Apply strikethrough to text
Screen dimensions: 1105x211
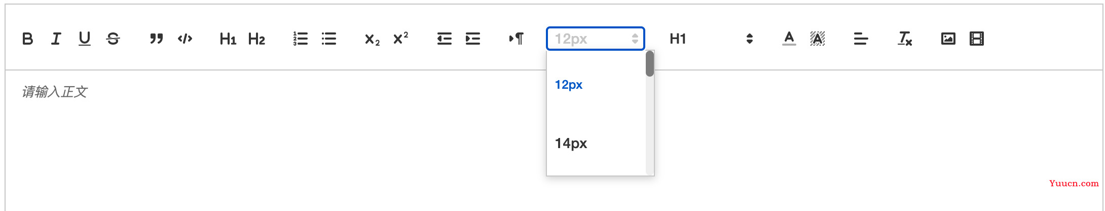tap(113, 39)
